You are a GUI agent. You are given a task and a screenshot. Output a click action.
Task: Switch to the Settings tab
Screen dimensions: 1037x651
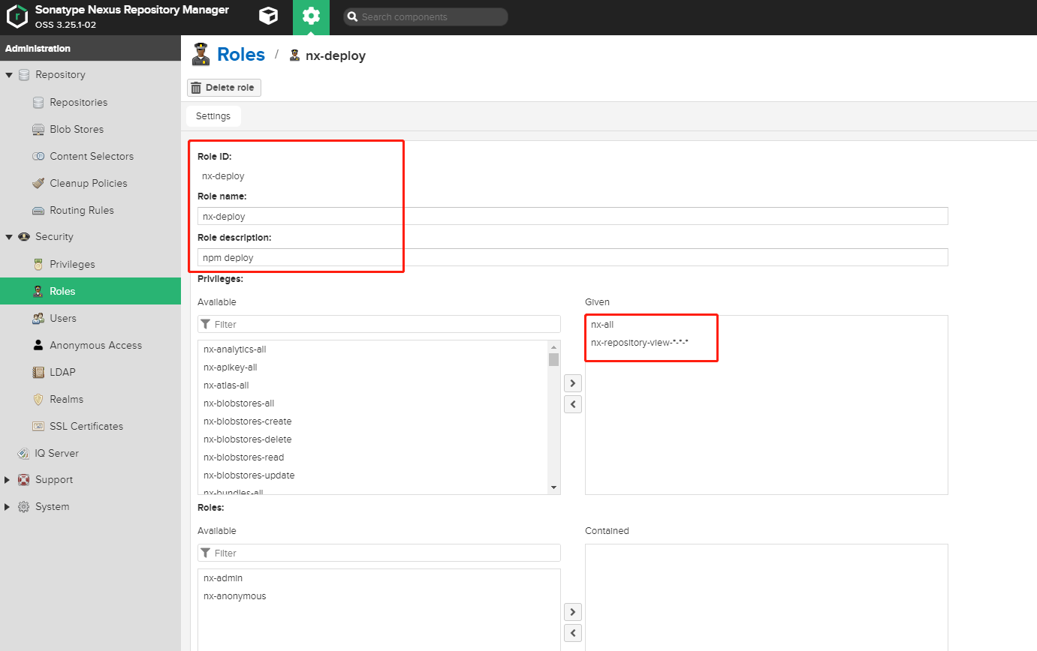[x=213, y=116]
